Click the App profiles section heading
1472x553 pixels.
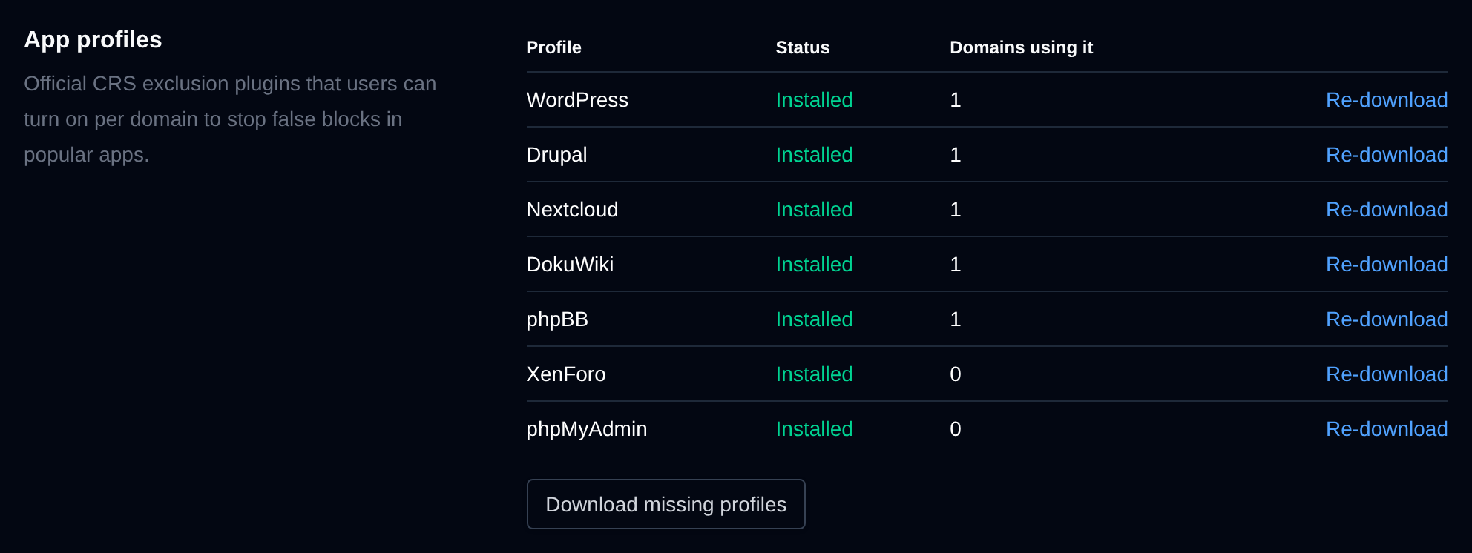[93, 39]
